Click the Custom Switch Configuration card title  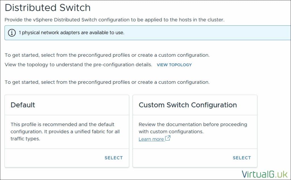click(188, 105)
